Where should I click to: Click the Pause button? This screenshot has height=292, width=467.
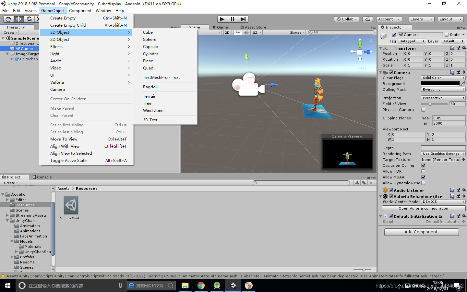click(233, 19)
